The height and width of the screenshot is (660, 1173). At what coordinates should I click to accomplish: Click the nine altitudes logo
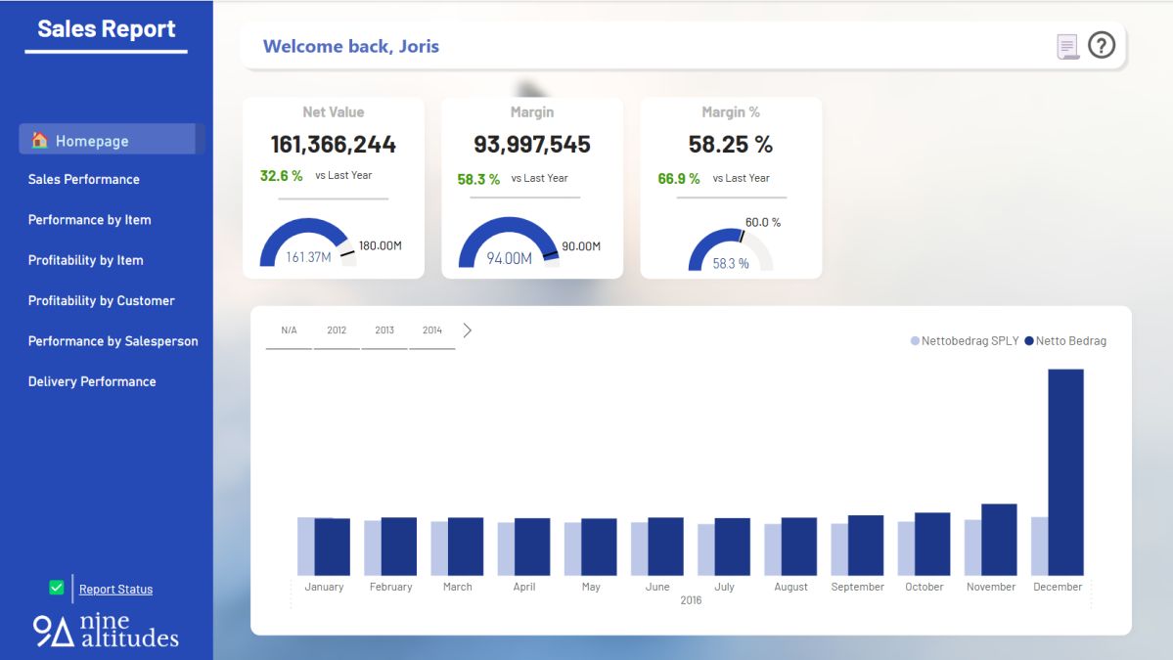click(106, 630)
